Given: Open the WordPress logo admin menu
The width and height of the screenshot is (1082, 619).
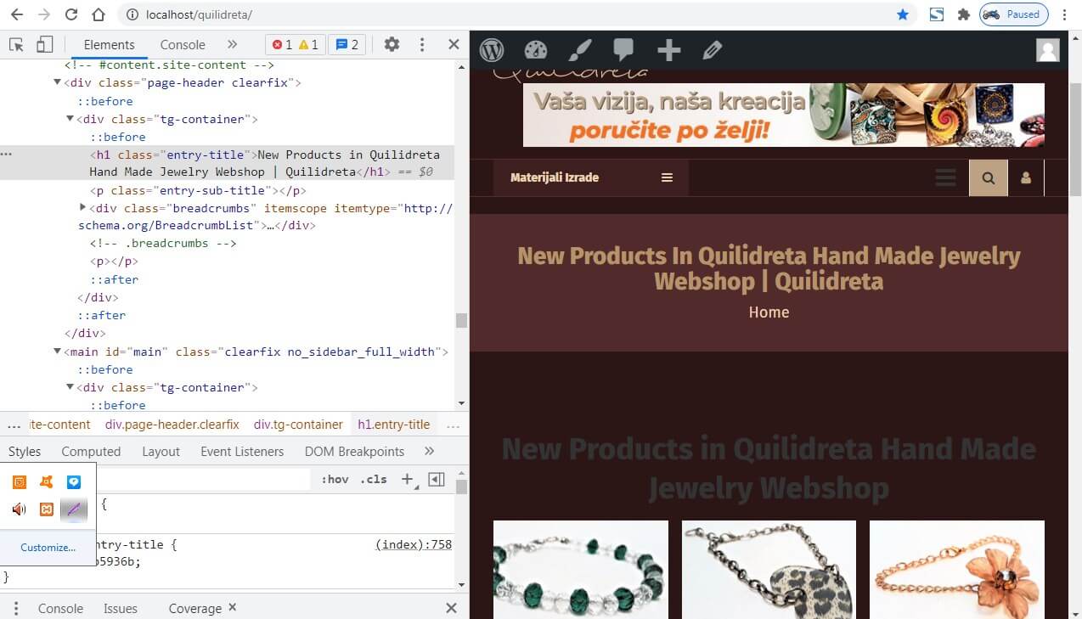Looking at the screenshot, I should point(492,50).
